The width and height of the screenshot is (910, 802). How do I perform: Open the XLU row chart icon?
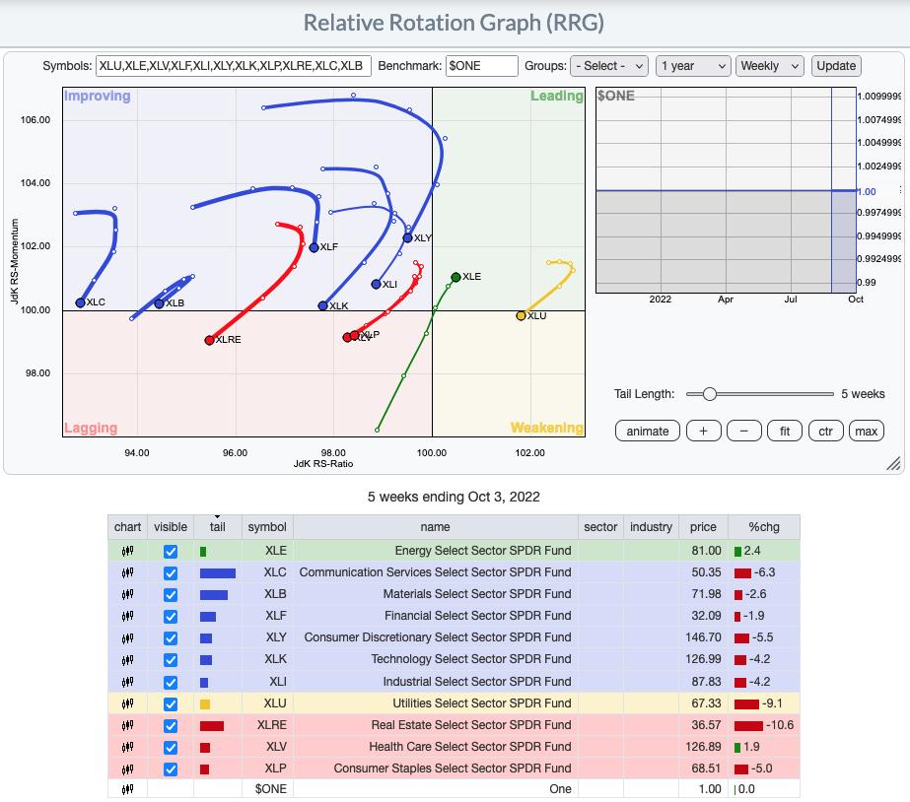(128, 703)
